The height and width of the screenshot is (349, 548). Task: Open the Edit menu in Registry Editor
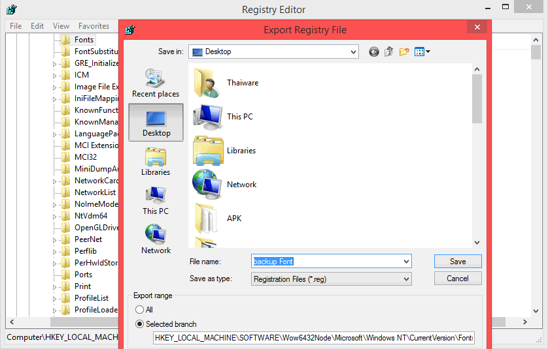(37, 26)
